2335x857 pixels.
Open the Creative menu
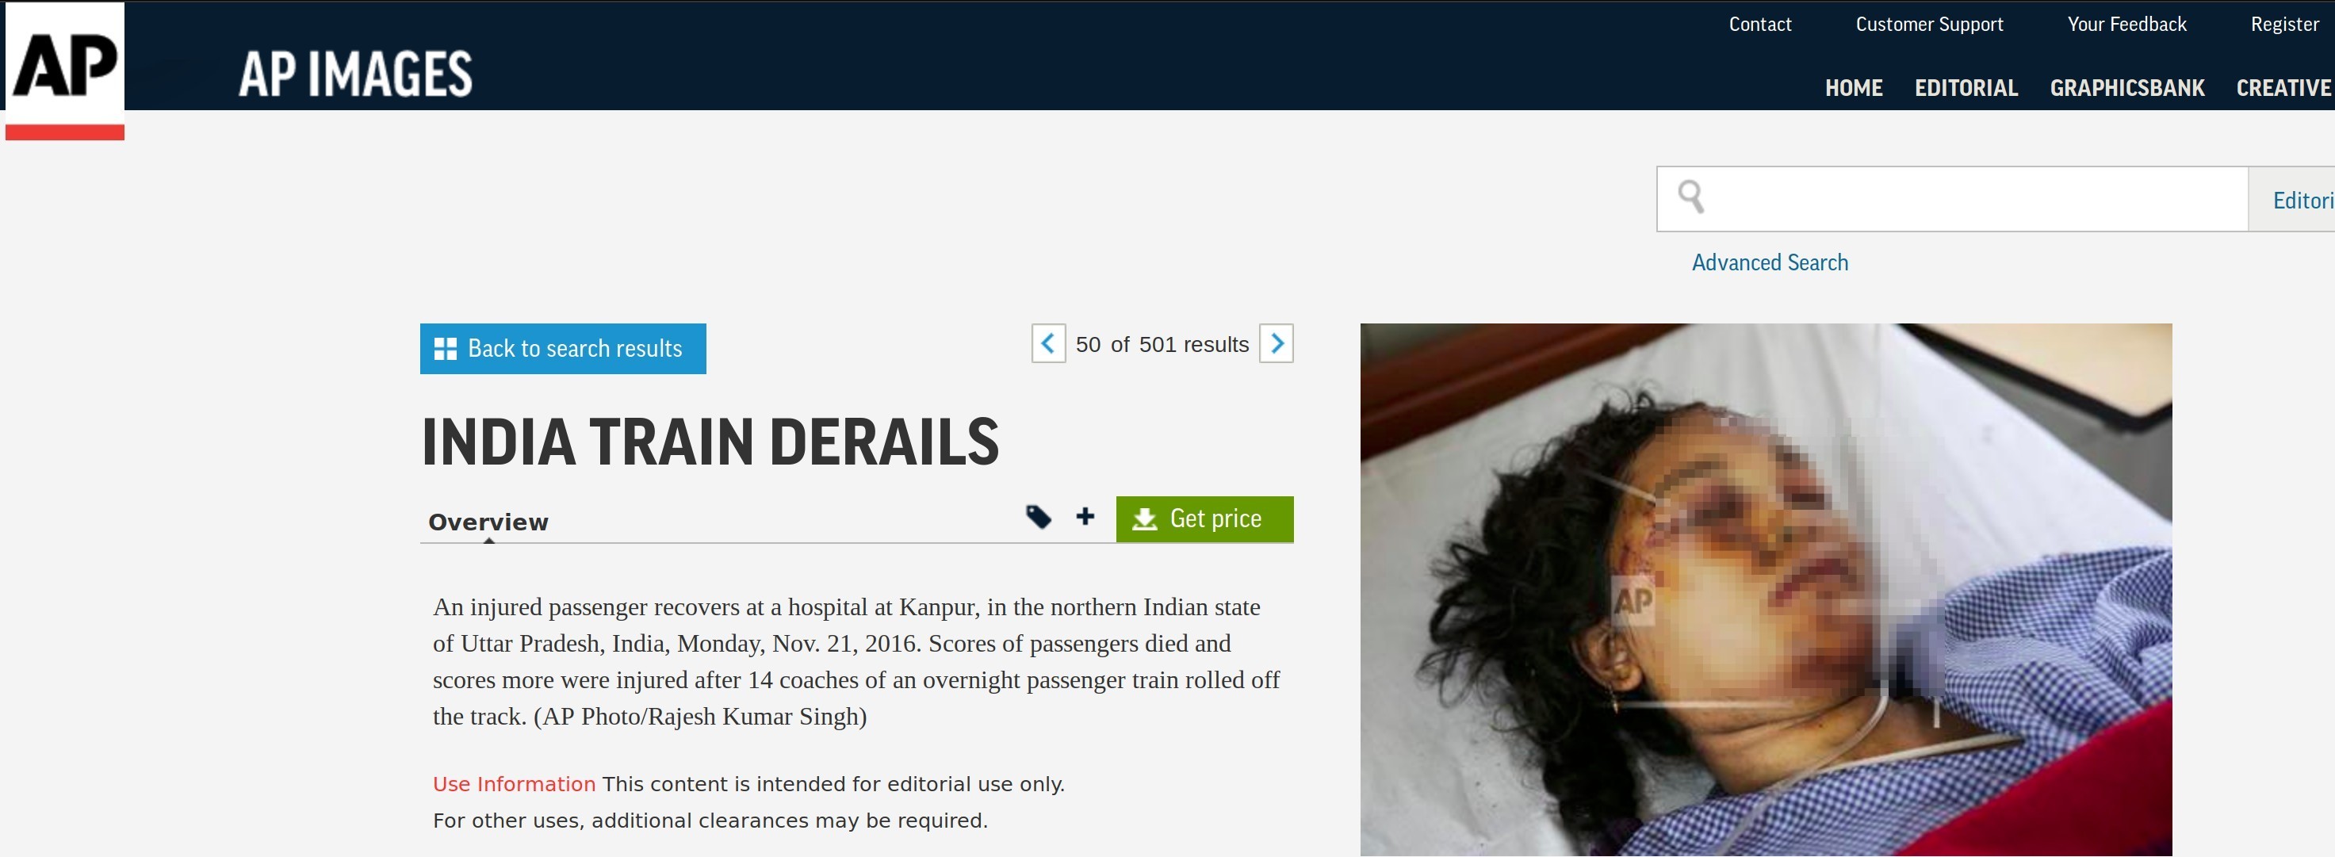click(x=2283, y=88)
